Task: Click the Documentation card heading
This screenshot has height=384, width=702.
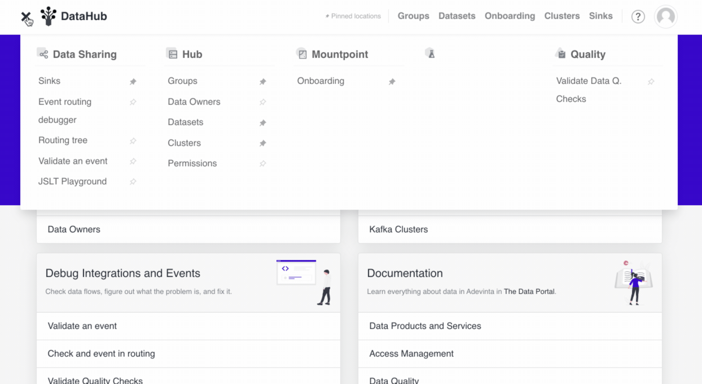Action: (x=405, y=273)
